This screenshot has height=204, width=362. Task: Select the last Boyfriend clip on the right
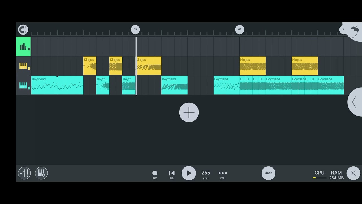[x=331, y=85]
